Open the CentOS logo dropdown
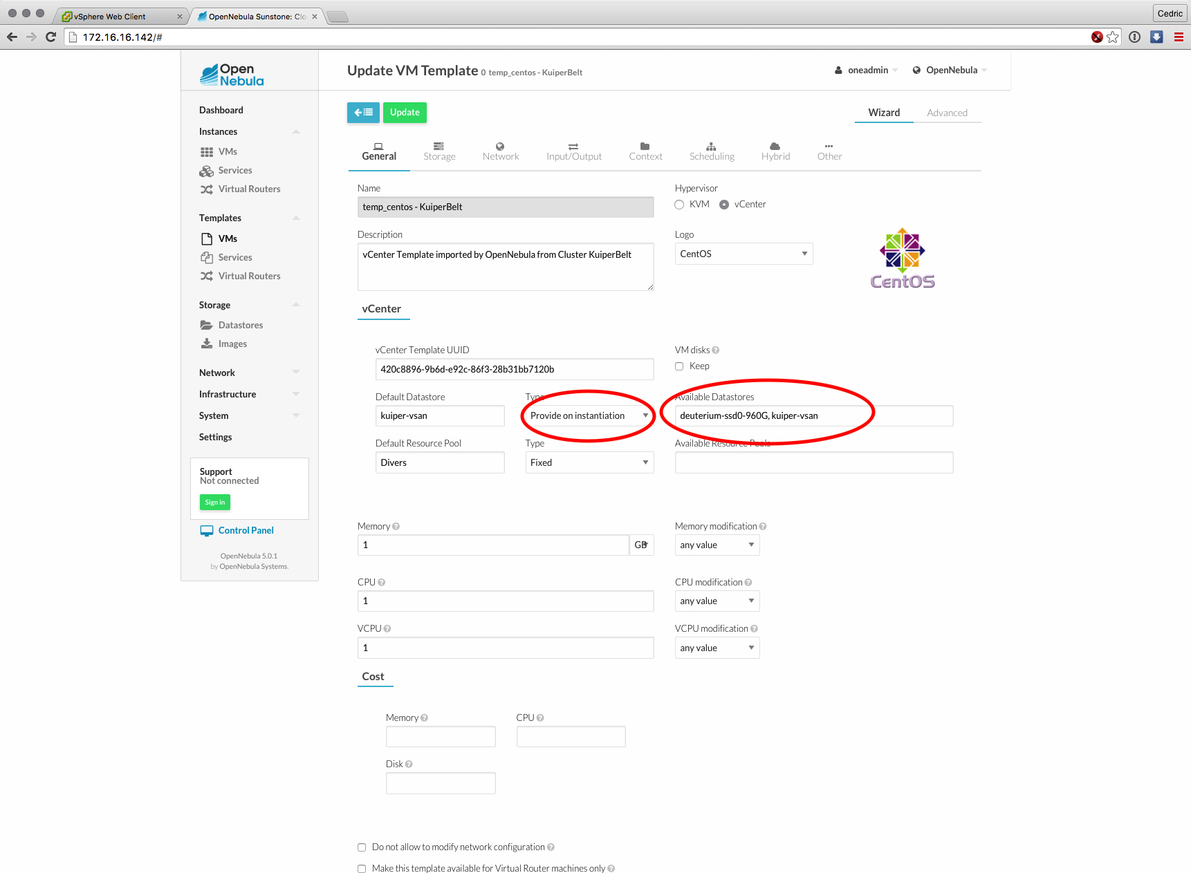 [x=744, y=254]
